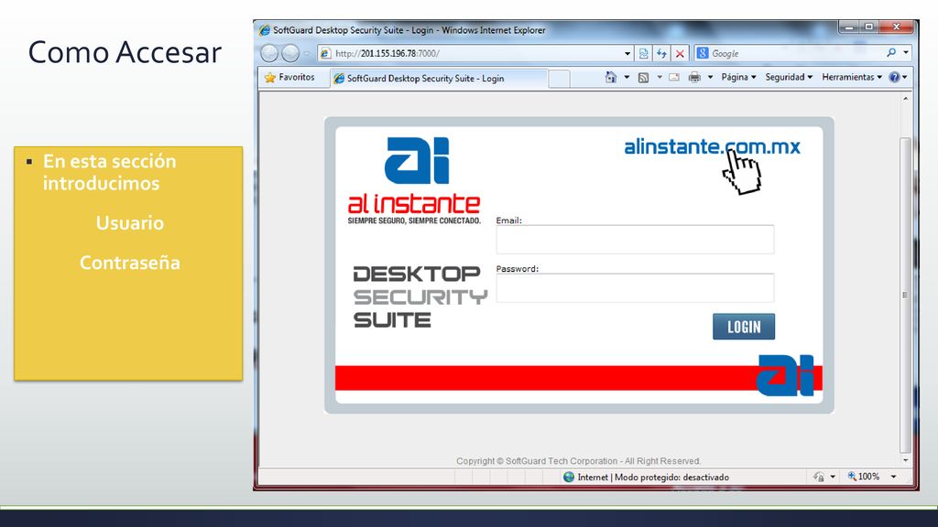Click the vertical scrollbar thumb
Image resolution: width=938 pixels, height=527 pixels.
(x=906, y=296)
